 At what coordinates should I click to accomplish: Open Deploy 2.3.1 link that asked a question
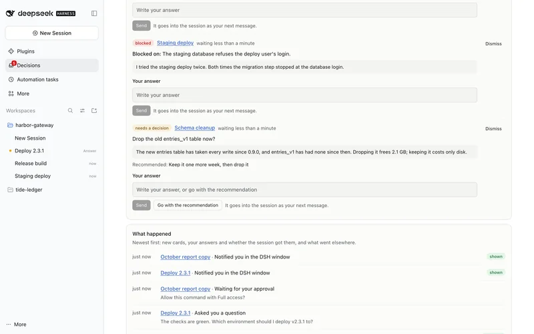[176, 313]
